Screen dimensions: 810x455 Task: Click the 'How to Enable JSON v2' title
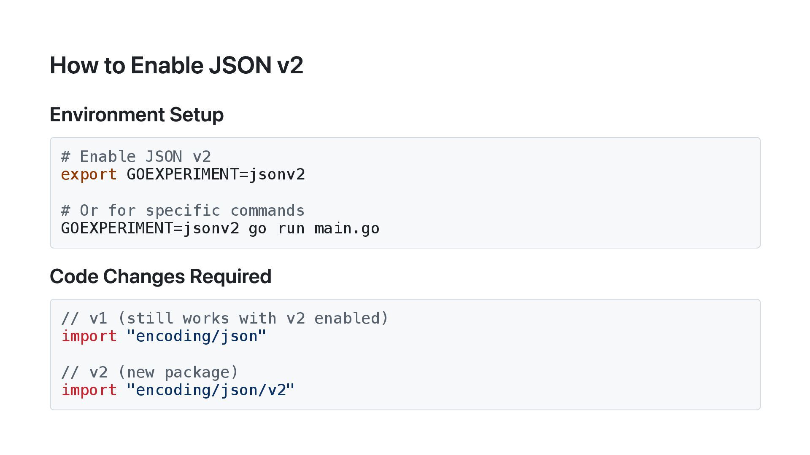[176, 66]
